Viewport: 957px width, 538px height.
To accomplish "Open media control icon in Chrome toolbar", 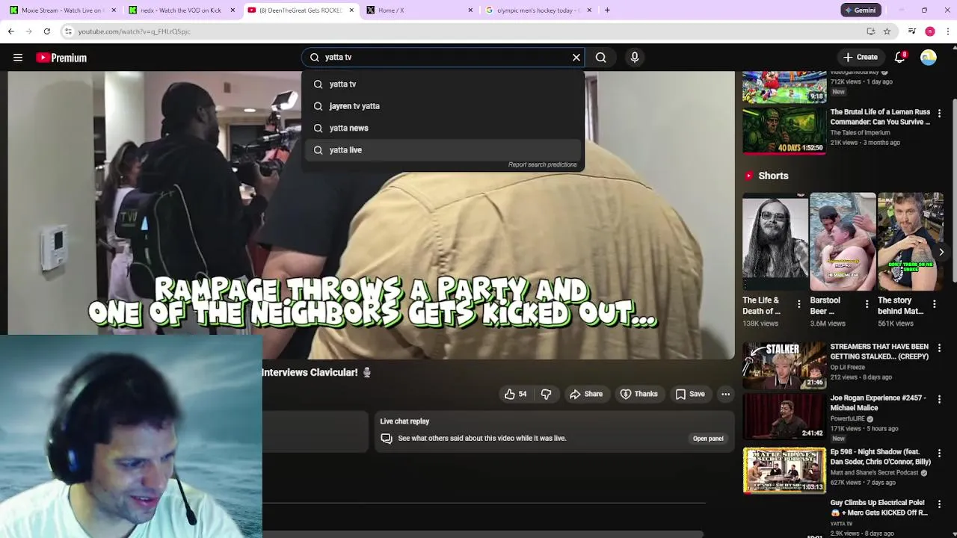I will [x=912, y=31].
